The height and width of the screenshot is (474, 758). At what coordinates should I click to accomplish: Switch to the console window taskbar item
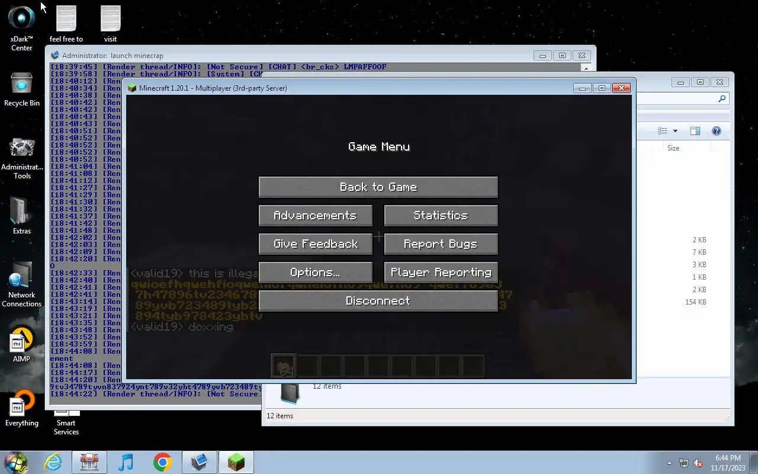tap(200, 462)
